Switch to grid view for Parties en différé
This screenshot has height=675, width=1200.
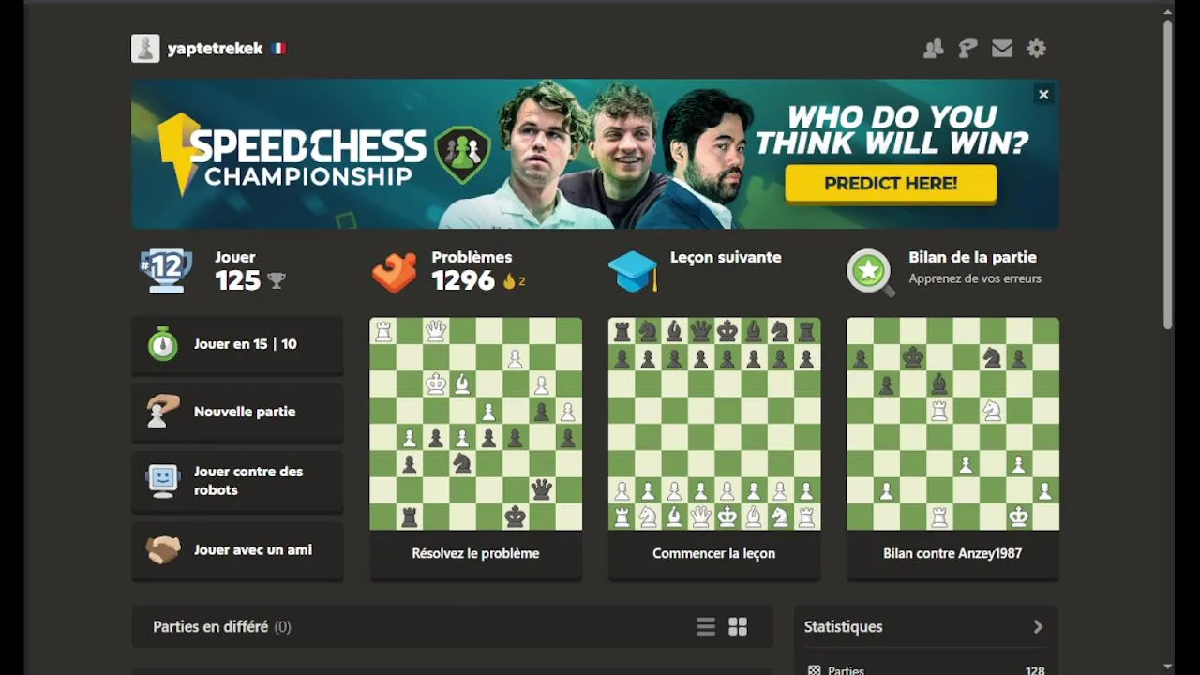738,627
